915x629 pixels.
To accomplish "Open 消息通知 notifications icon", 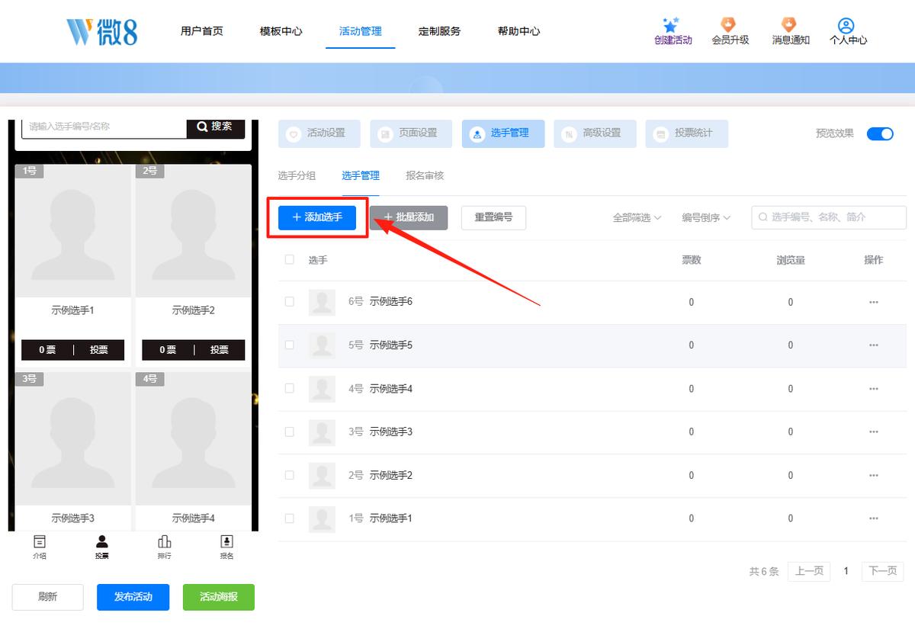I will [790, 25].
